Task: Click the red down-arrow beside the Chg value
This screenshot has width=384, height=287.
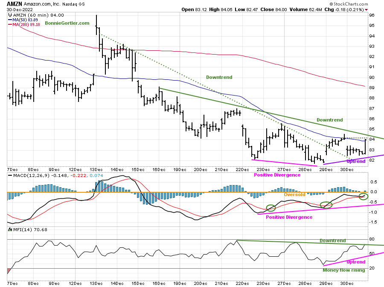Action: coord(366,10)
